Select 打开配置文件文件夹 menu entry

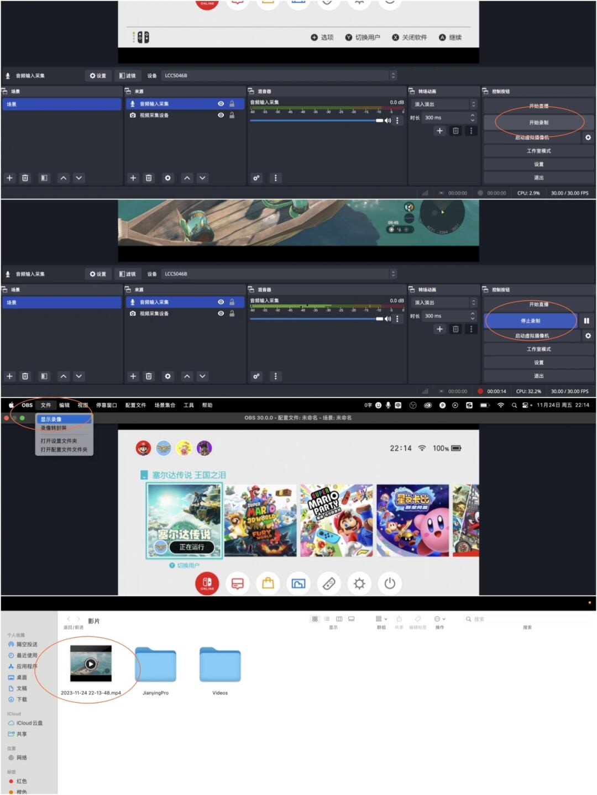pyautogui.click(x=64, y=450)
